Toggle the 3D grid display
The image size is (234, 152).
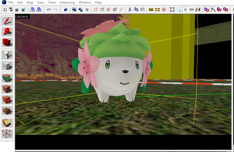11,10
